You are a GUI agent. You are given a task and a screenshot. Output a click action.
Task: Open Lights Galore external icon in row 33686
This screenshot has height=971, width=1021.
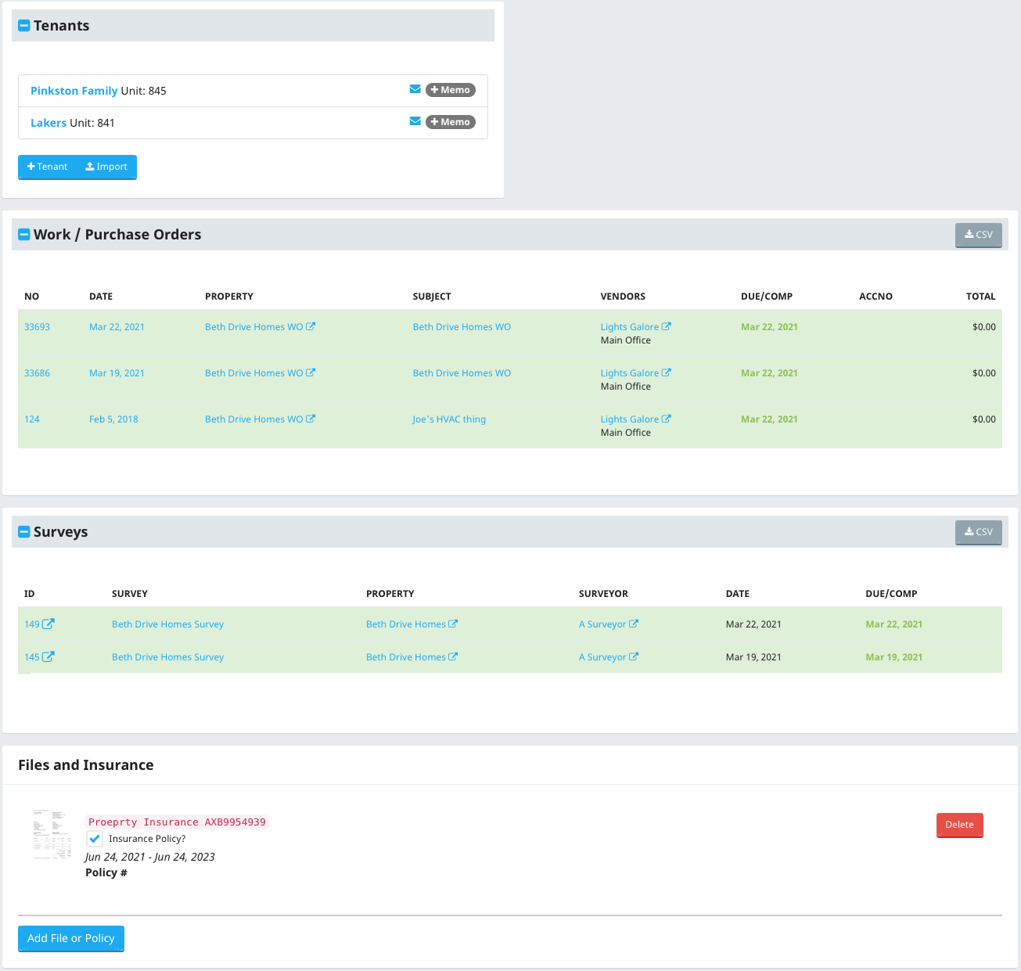click(x=667, y=372)
